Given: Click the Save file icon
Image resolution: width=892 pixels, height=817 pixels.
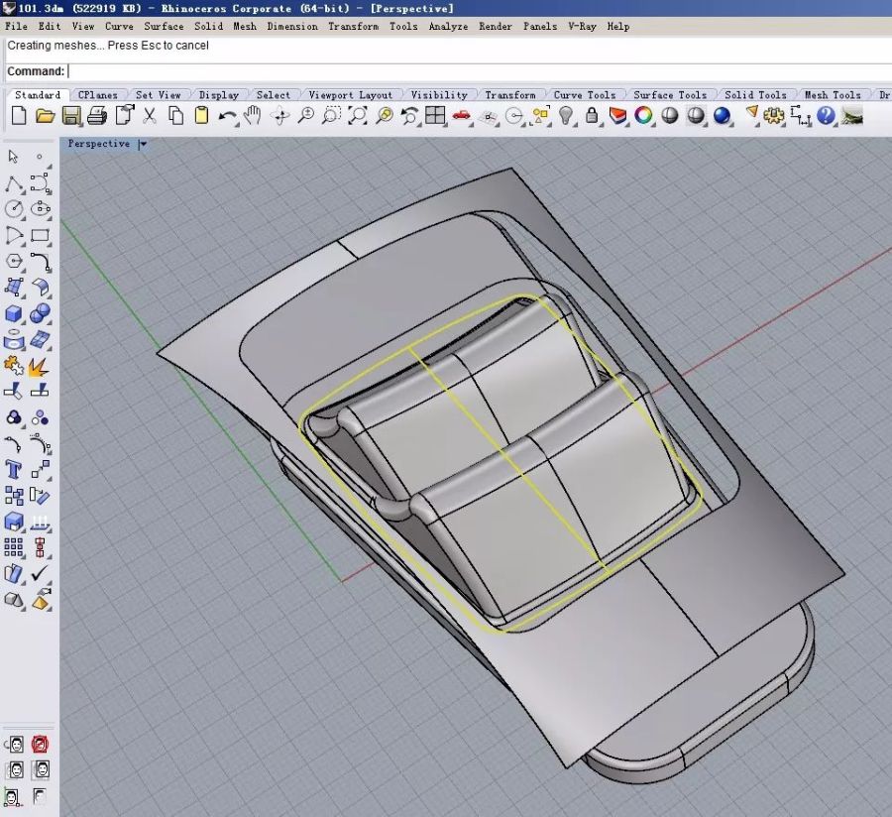Looking at the screenshot, I should [x=70, y=116].
